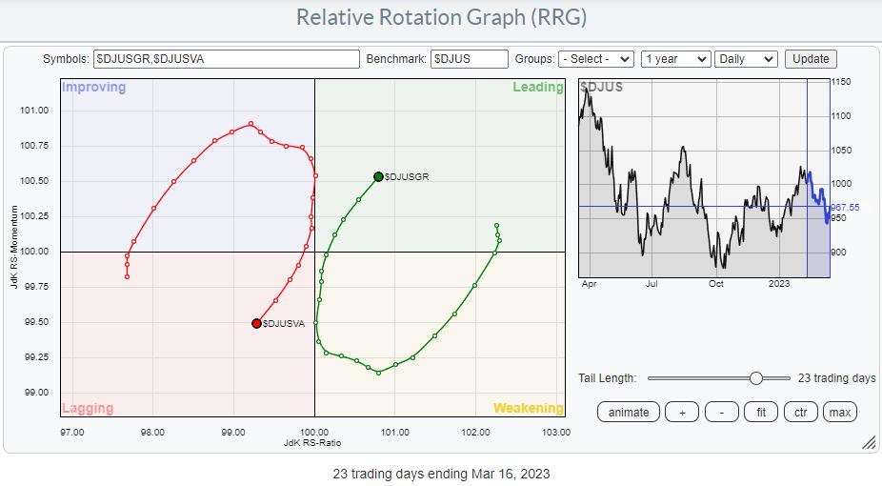Click the Update button
The image size is (882, 486).
811,59
